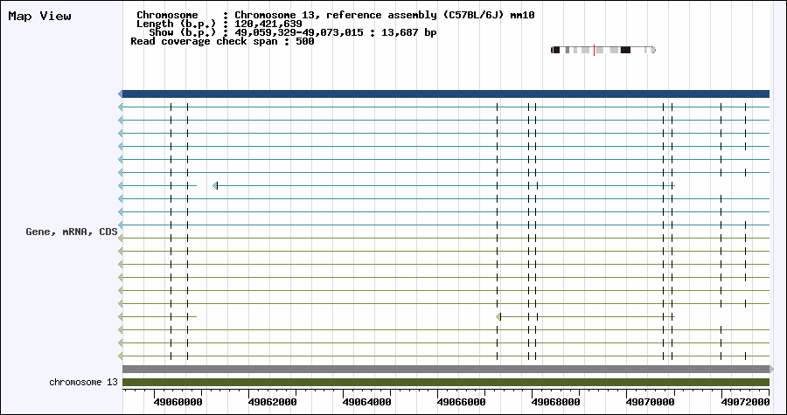The width and height of the screenshot is (787, 415).
Task: Click the dark blue gene bar
Action: click(x=446, y=93)
